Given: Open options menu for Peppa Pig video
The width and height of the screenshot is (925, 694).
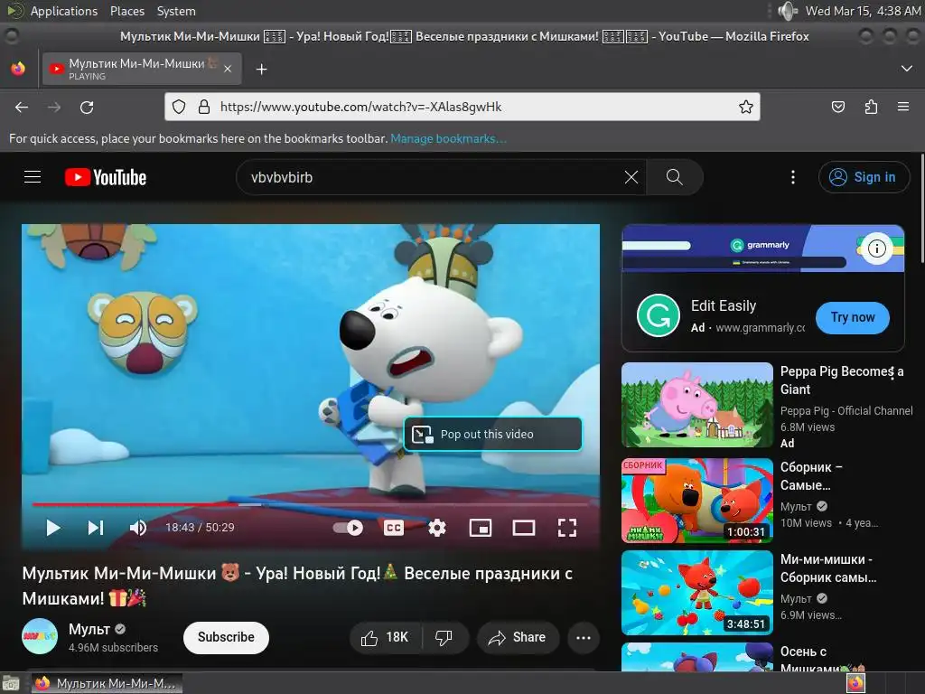Looking at the screenshot, I should click(892, 371).
